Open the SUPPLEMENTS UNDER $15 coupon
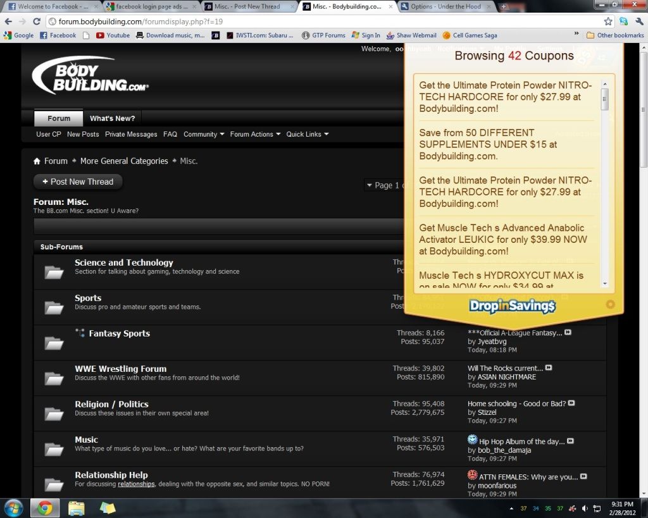This screenshot has width=648, height=518. coord(488,144)
